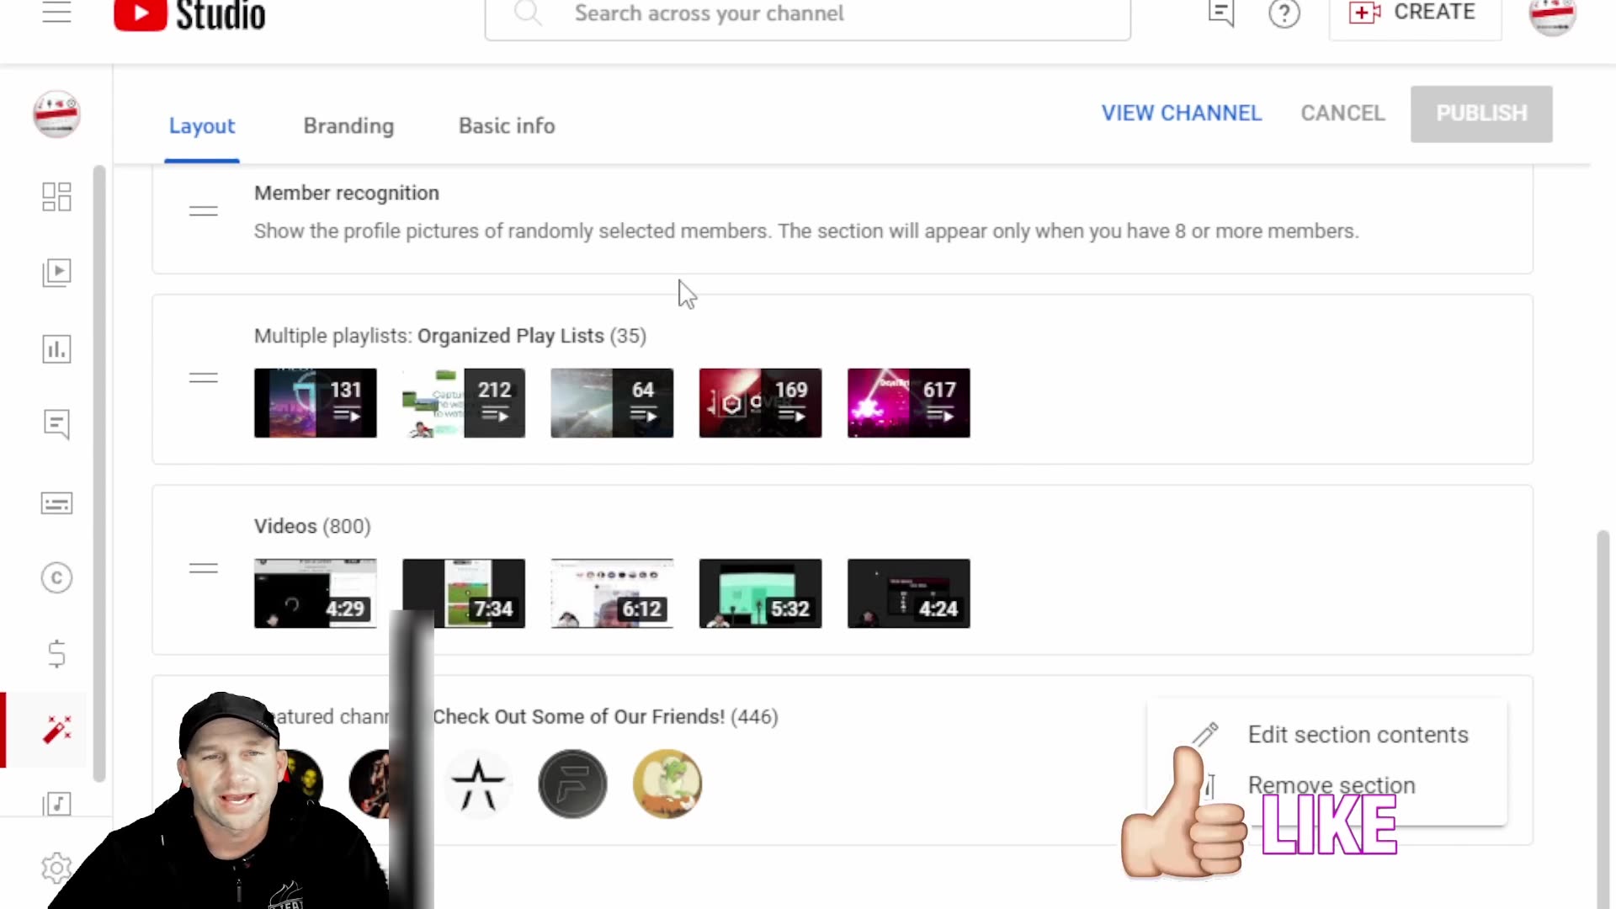
Task: Open the Audio Library from the sidebar
Action: pos(56,804)
